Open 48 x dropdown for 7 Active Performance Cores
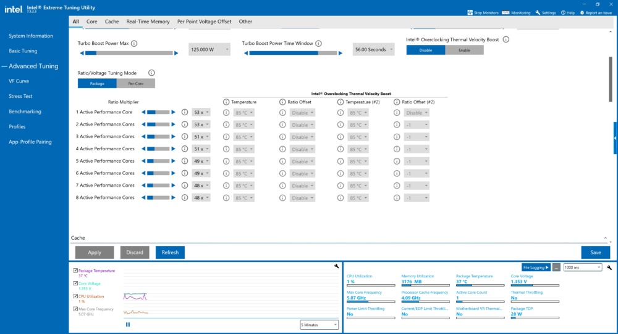This screenshot has width=618, height=334. pyautogui.click(x=201, y=186)
